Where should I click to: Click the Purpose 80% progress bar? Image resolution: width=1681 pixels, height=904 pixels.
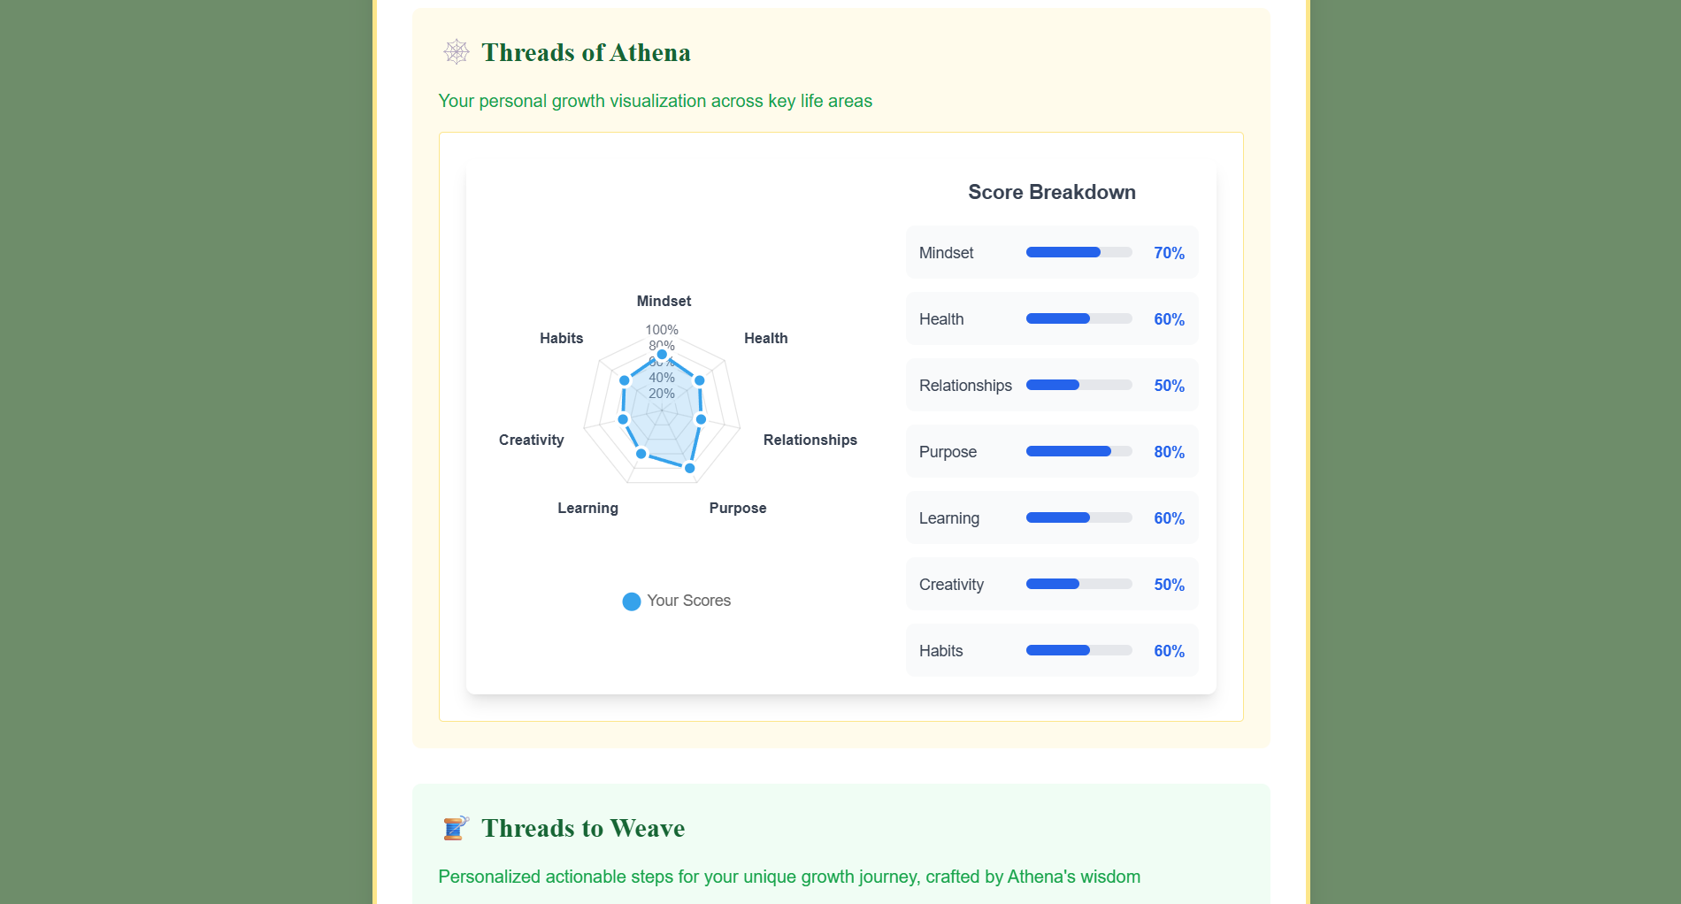(x=1078, y=451)
